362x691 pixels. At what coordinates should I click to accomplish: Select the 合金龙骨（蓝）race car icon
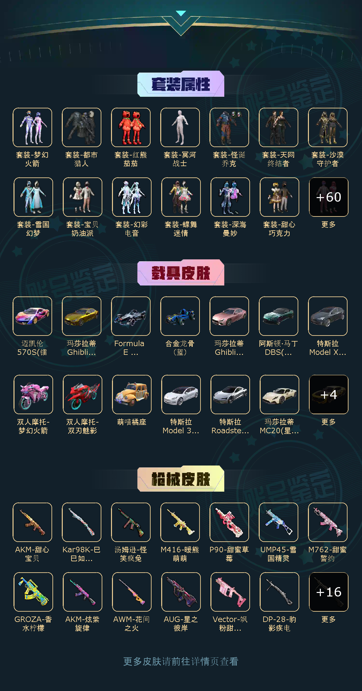point(180,316)
